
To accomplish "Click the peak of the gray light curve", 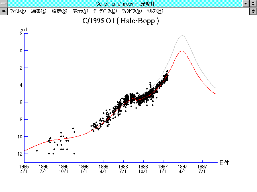I will [x=182, y=36].
